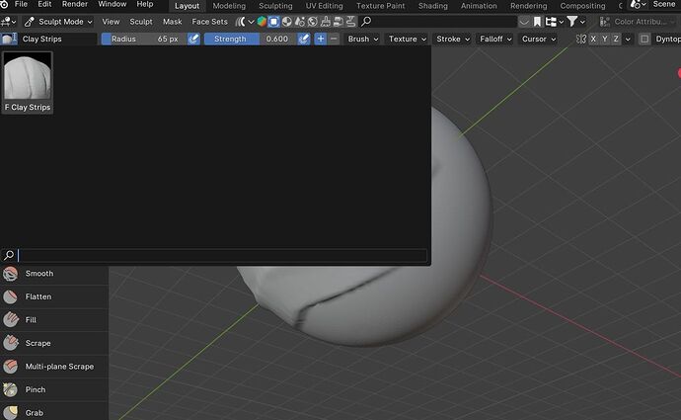The height and width of the screenshot is (420, 681).
Task: Open the symmetry options dropdown after Z
Action: point(628,40)
